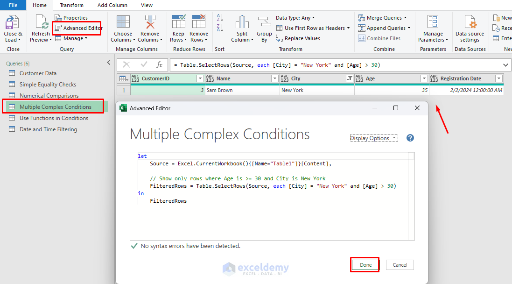Viewport: 512px width, 284px height.
Task: Close the Advanced Editor dialog
Action: pyautogui.click(x=417, y=108)
